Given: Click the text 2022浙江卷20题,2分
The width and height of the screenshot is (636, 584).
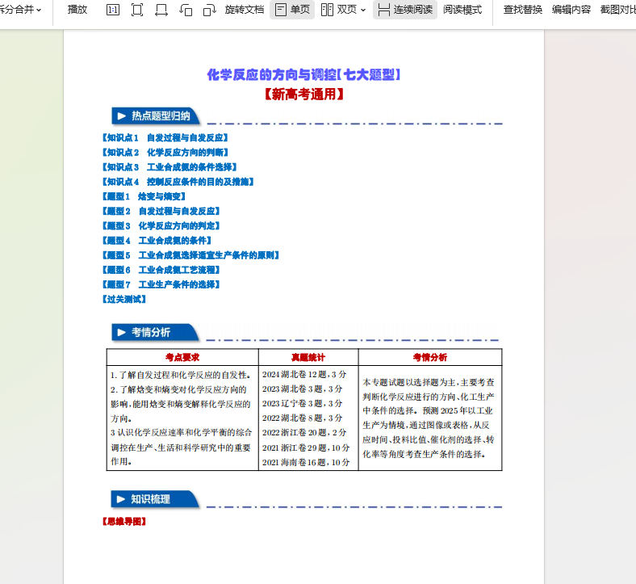Looking at the screenshot, I should click(304, 433).
